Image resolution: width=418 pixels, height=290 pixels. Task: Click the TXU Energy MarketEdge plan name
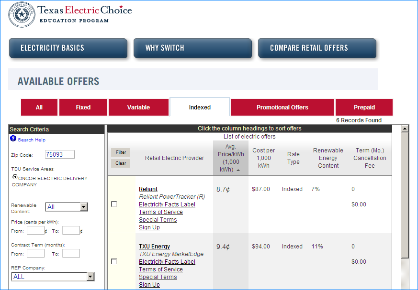point(171,254)
